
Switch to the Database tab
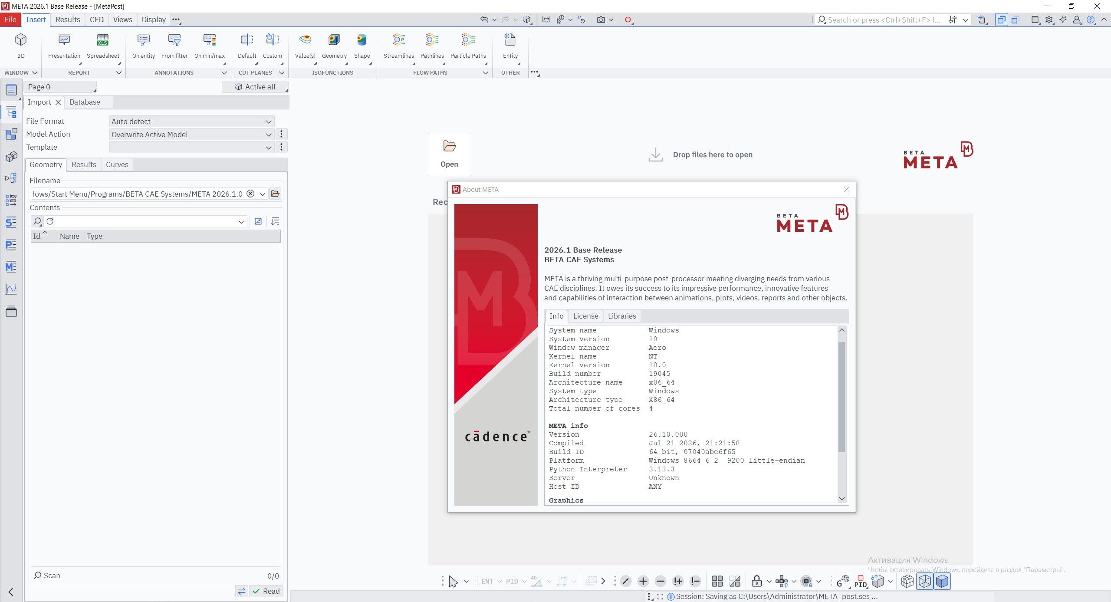click(85, 102)
